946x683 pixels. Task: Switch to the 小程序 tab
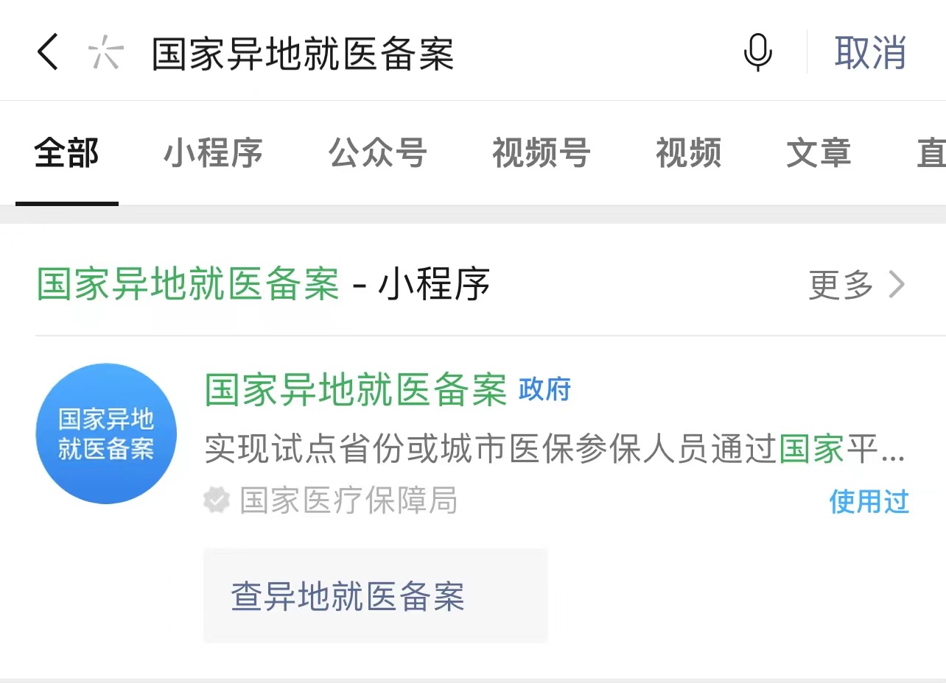click(213, 153)
